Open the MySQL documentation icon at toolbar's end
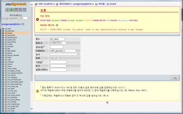Screen dimensions: 183x114 pos(24,10)
